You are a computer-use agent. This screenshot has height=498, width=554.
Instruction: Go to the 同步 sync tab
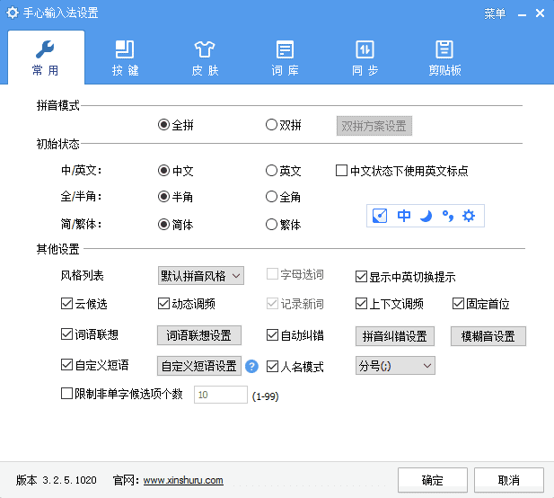coord(365,57)
